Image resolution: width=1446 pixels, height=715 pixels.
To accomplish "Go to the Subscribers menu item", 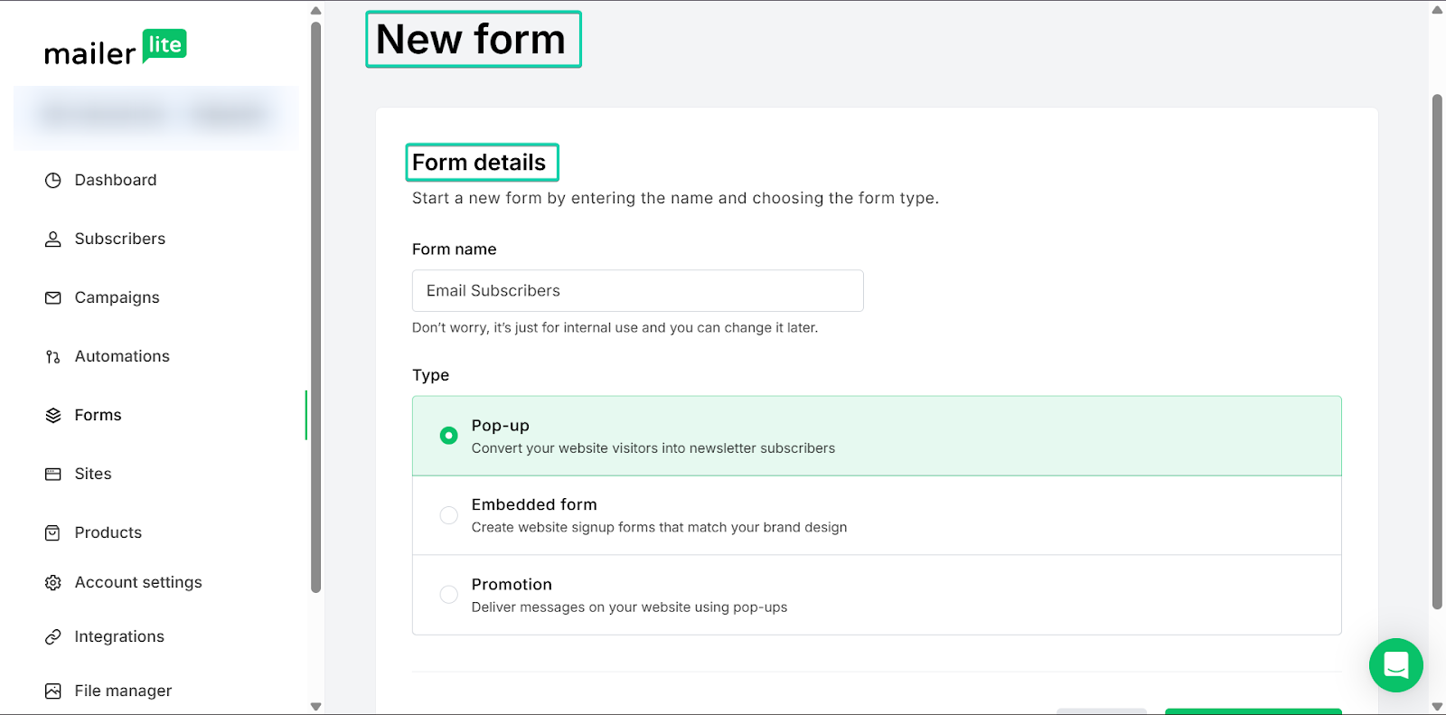I will [119, 240].
